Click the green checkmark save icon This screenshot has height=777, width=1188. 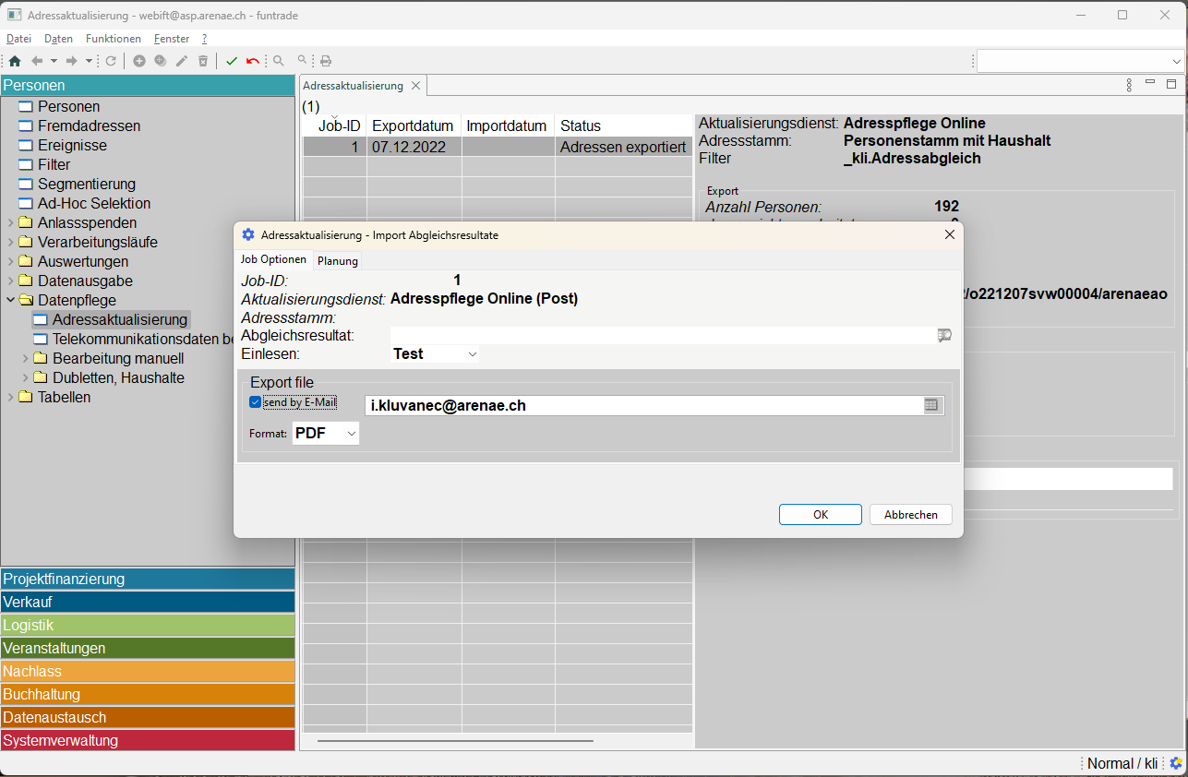tap(232, 61)
